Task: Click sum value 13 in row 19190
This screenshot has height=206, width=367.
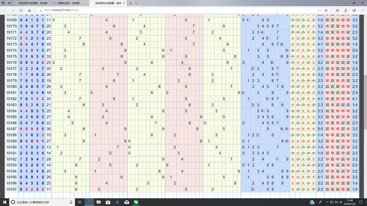Action: point(49,147)
